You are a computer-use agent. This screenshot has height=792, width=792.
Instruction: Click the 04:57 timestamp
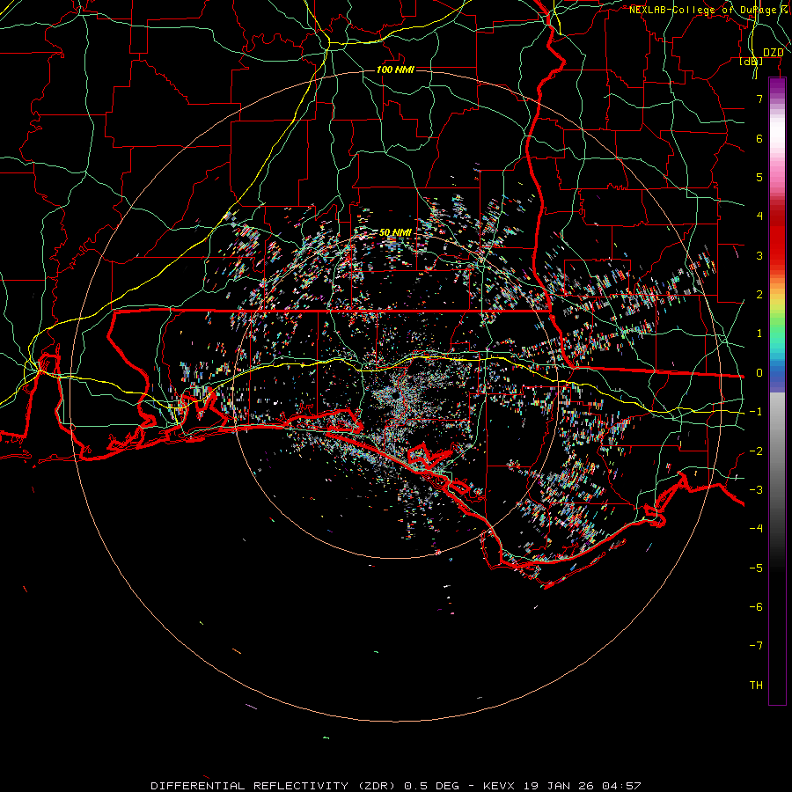click(x=622, y=786)
